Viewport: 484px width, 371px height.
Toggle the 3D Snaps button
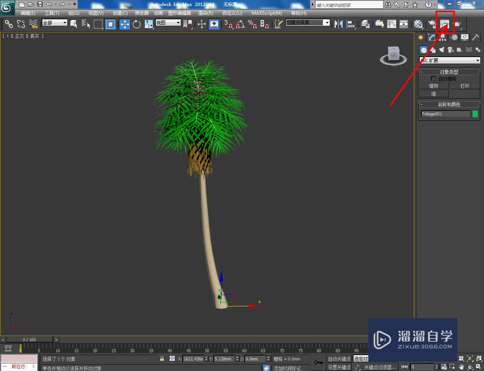[228, 24]
